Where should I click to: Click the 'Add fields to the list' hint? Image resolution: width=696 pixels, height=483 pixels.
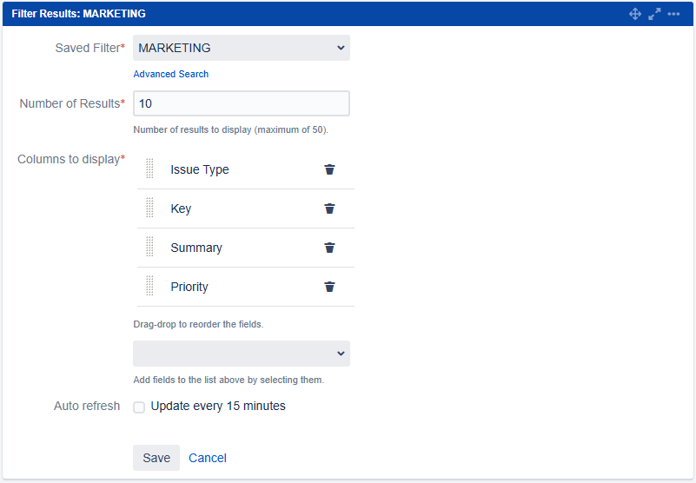[x=229, y=380]
